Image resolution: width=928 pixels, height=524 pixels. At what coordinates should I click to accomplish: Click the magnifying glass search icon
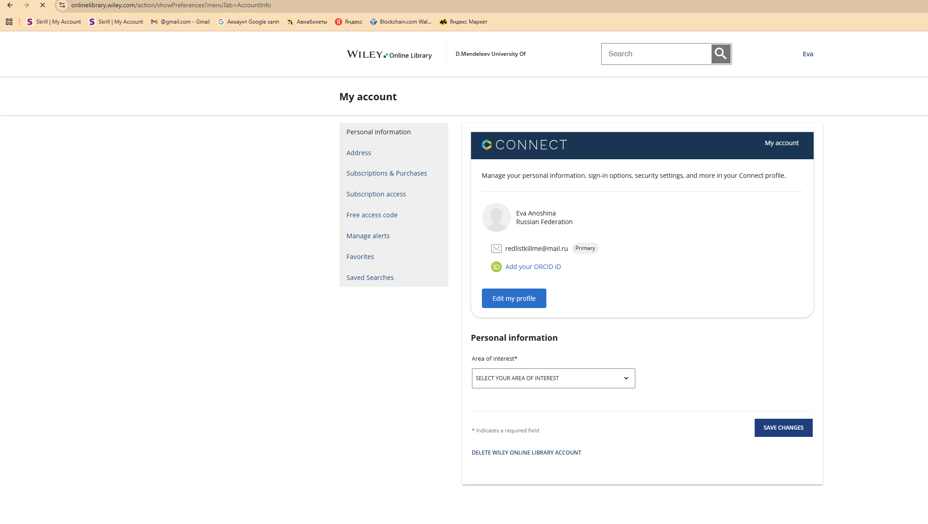click(721, 54)
